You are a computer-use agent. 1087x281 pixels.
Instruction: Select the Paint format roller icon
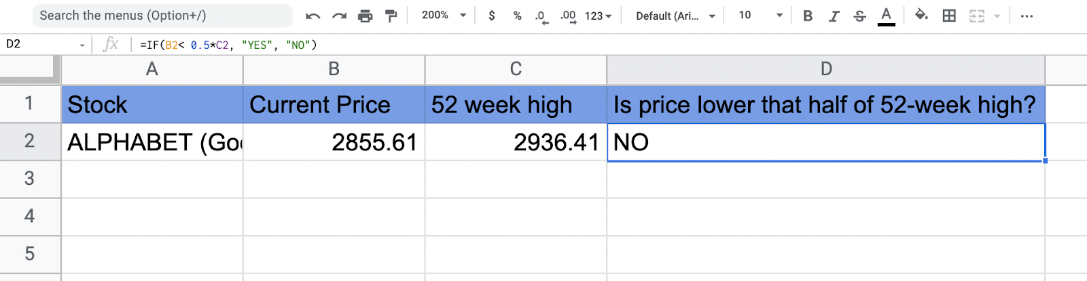click(391, 16)
